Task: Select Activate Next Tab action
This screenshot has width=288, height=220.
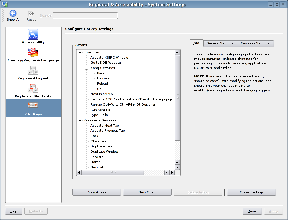Action: pyautogui.click(x=104, y=125)
